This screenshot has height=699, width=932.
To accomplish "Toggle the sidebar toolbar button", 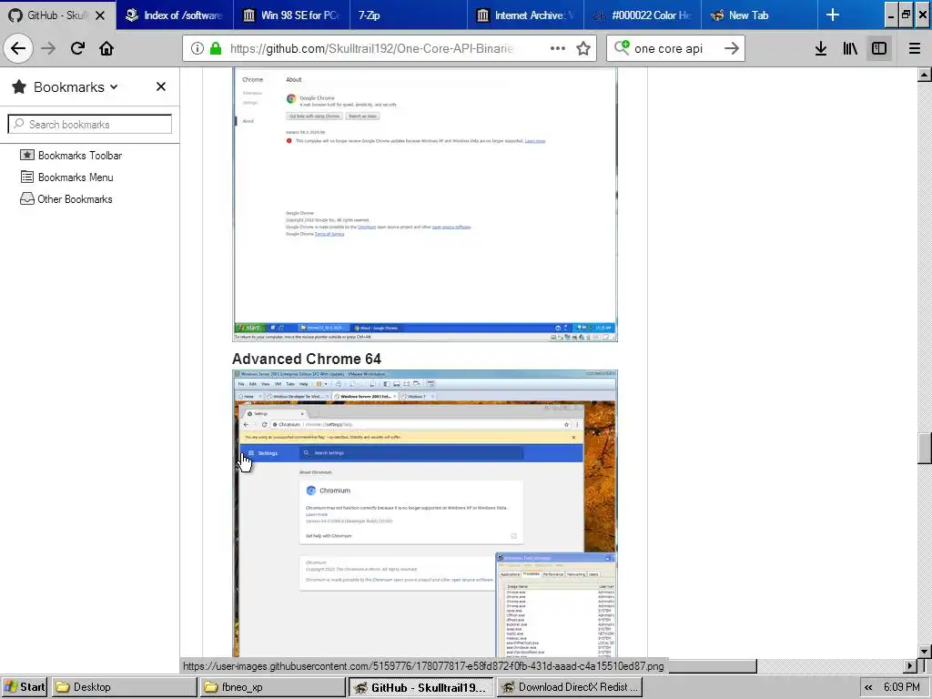I will (x=879, y=48).
